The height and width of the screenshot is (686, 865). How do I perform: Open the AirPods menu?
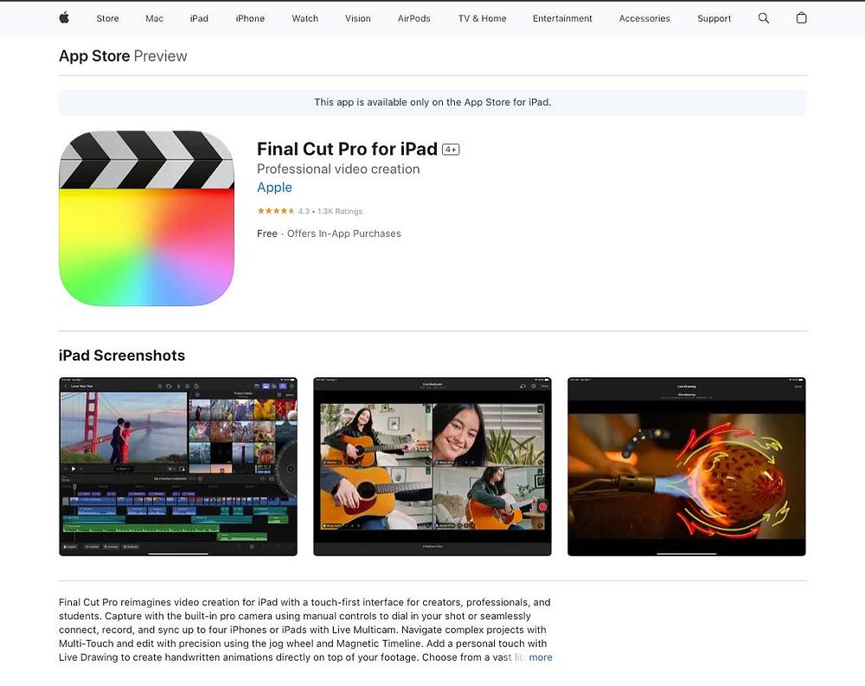click(413, 18)
